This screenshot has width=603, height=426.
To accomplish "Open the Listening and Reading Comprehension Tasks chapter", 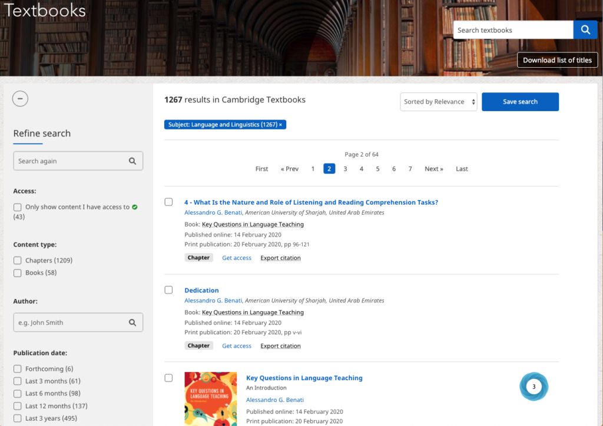I will tap(311, 202).
